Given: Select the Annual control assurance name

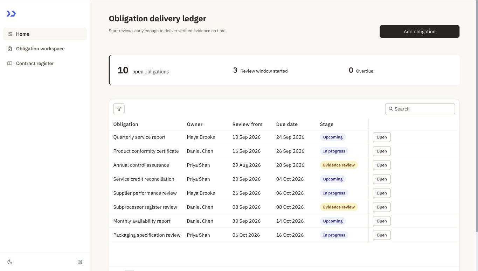Looking at the screenshot, I should point(141,165).
